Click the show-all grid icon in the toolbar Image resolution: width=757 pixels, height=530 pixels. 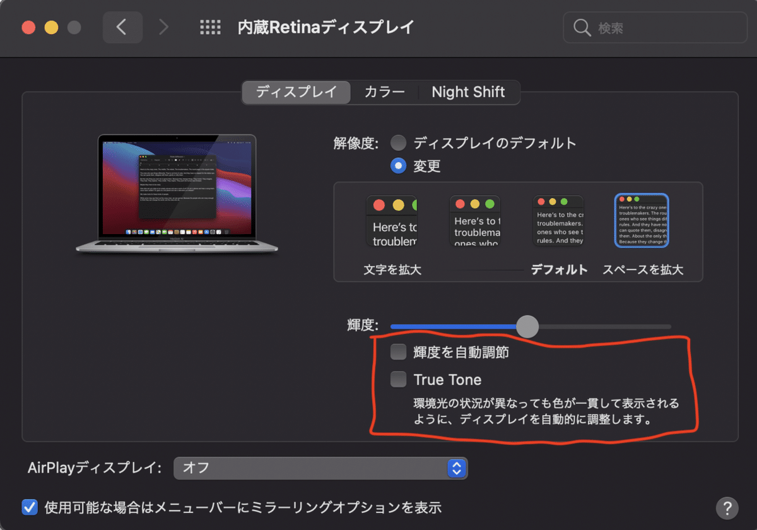(x=210, y=26)
